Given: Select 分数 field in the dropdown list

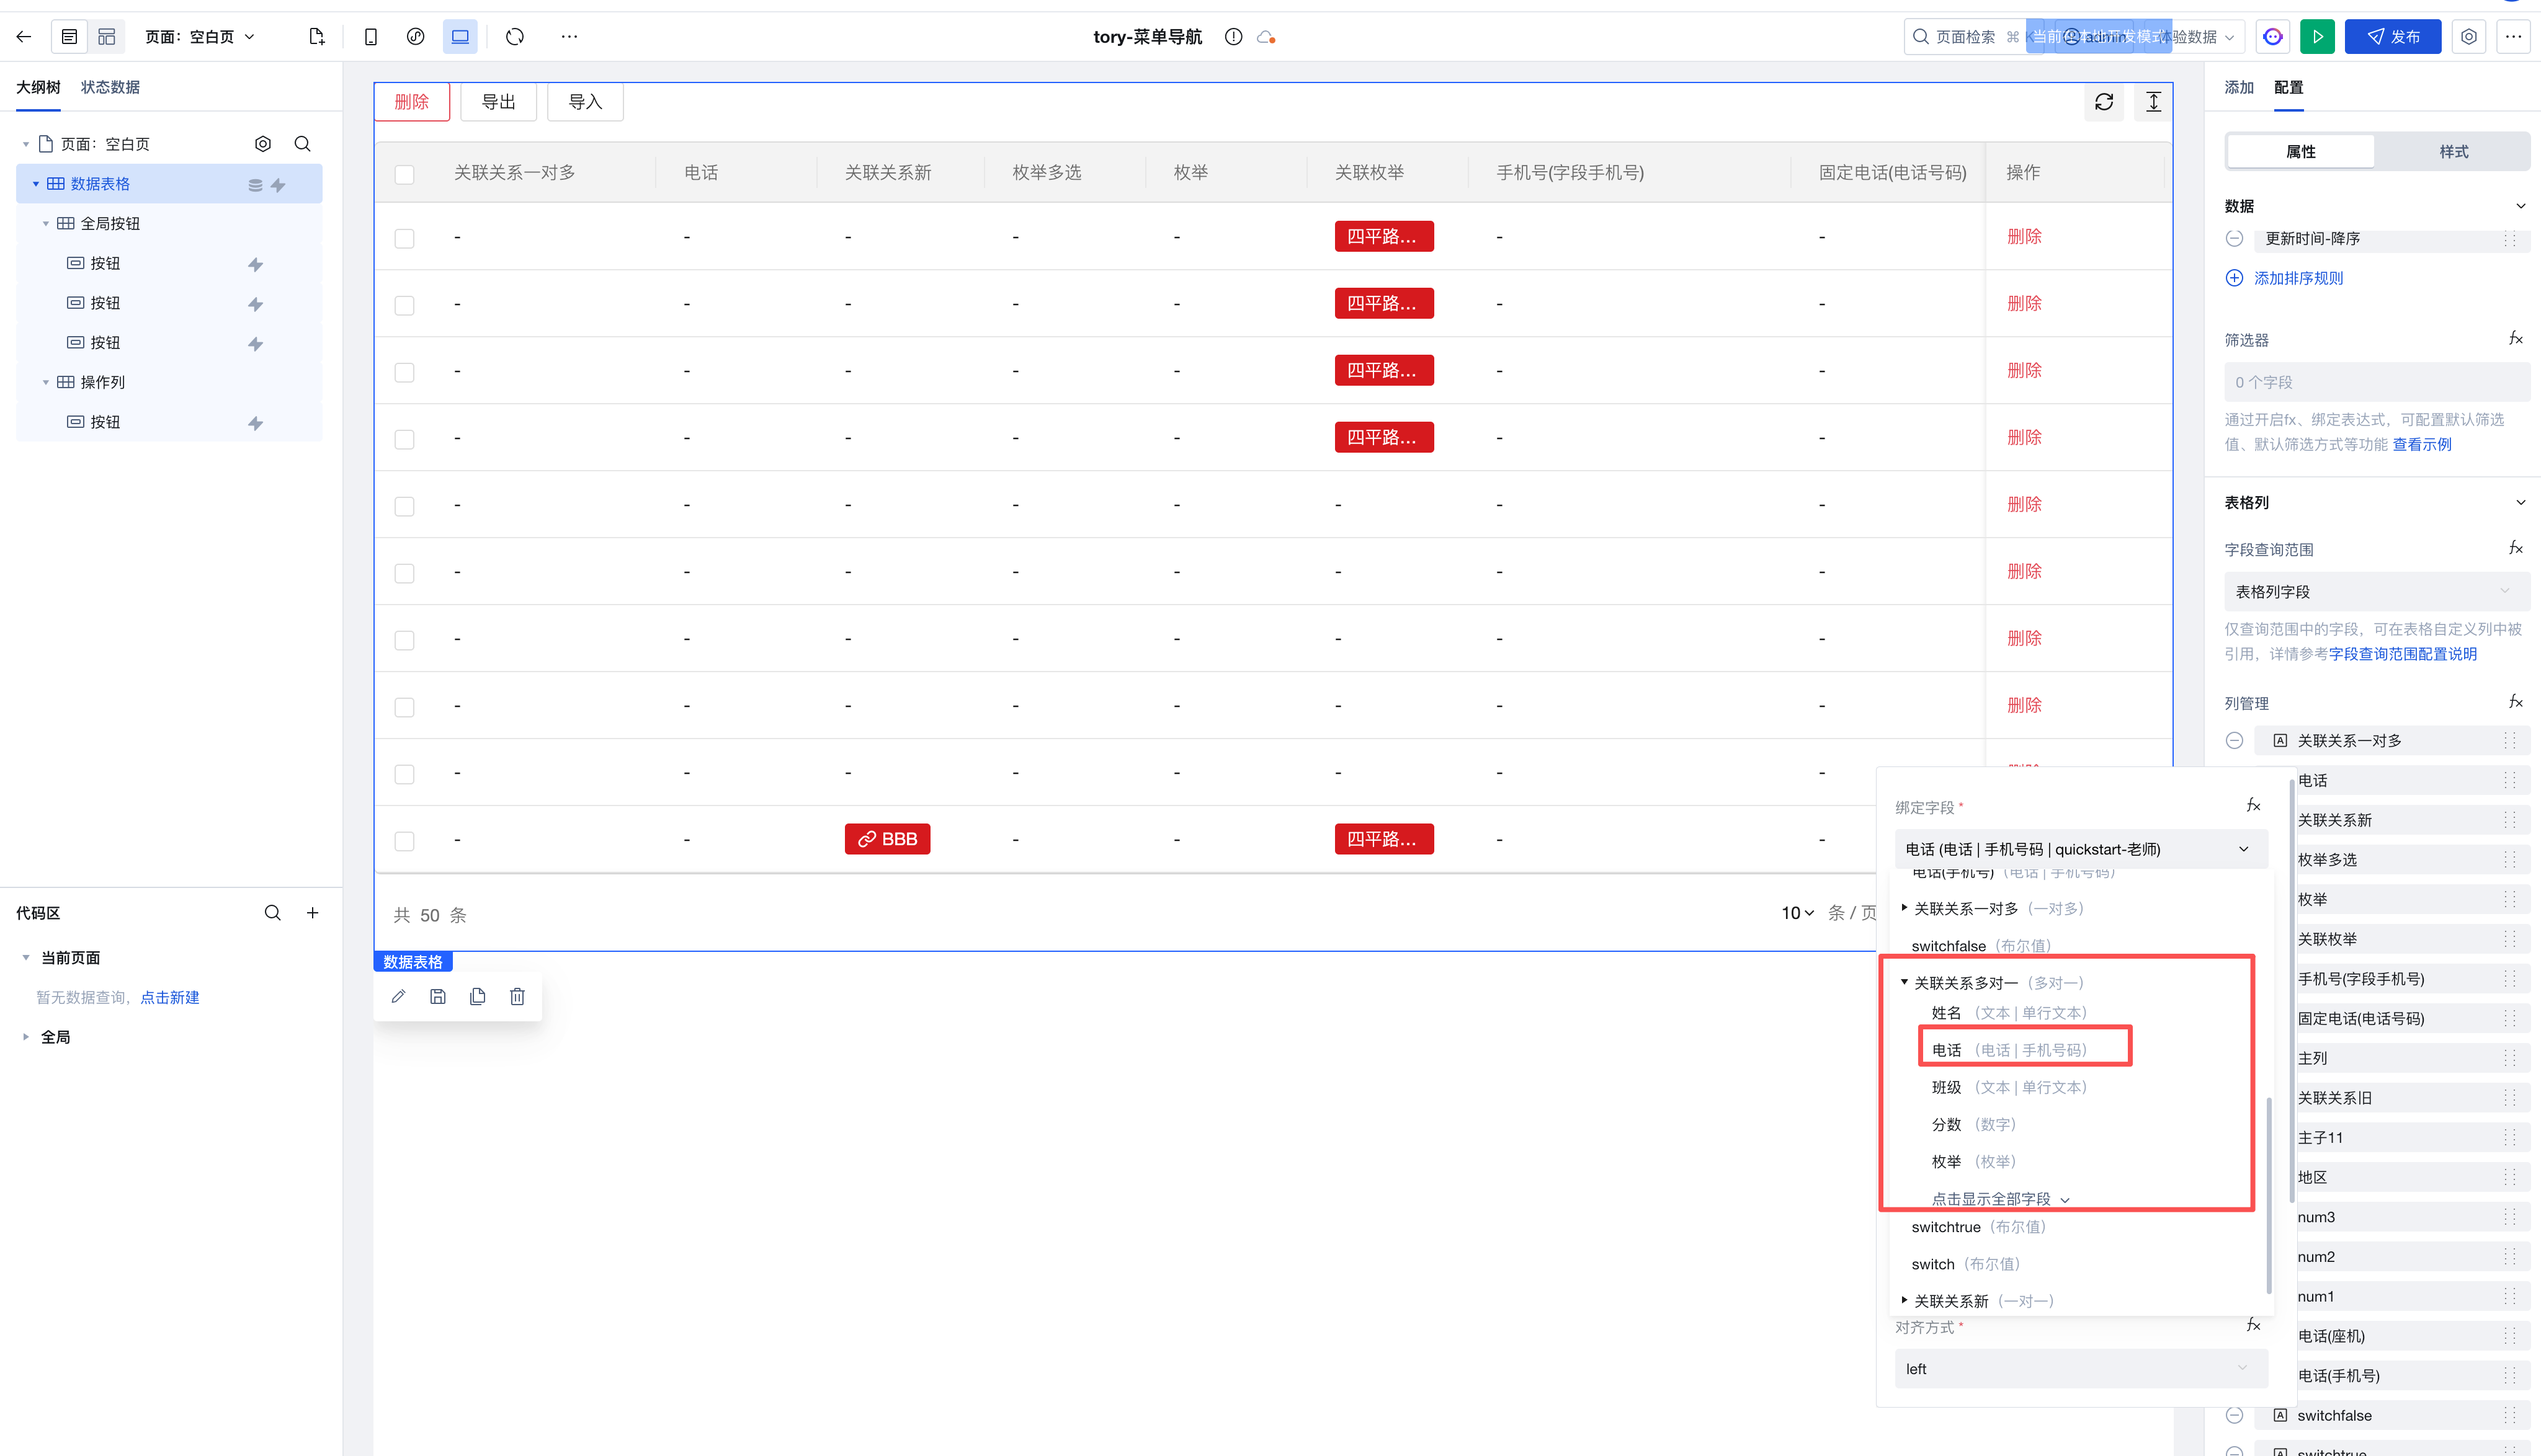Looking at the screenshot, I should coord(1946,1124).
